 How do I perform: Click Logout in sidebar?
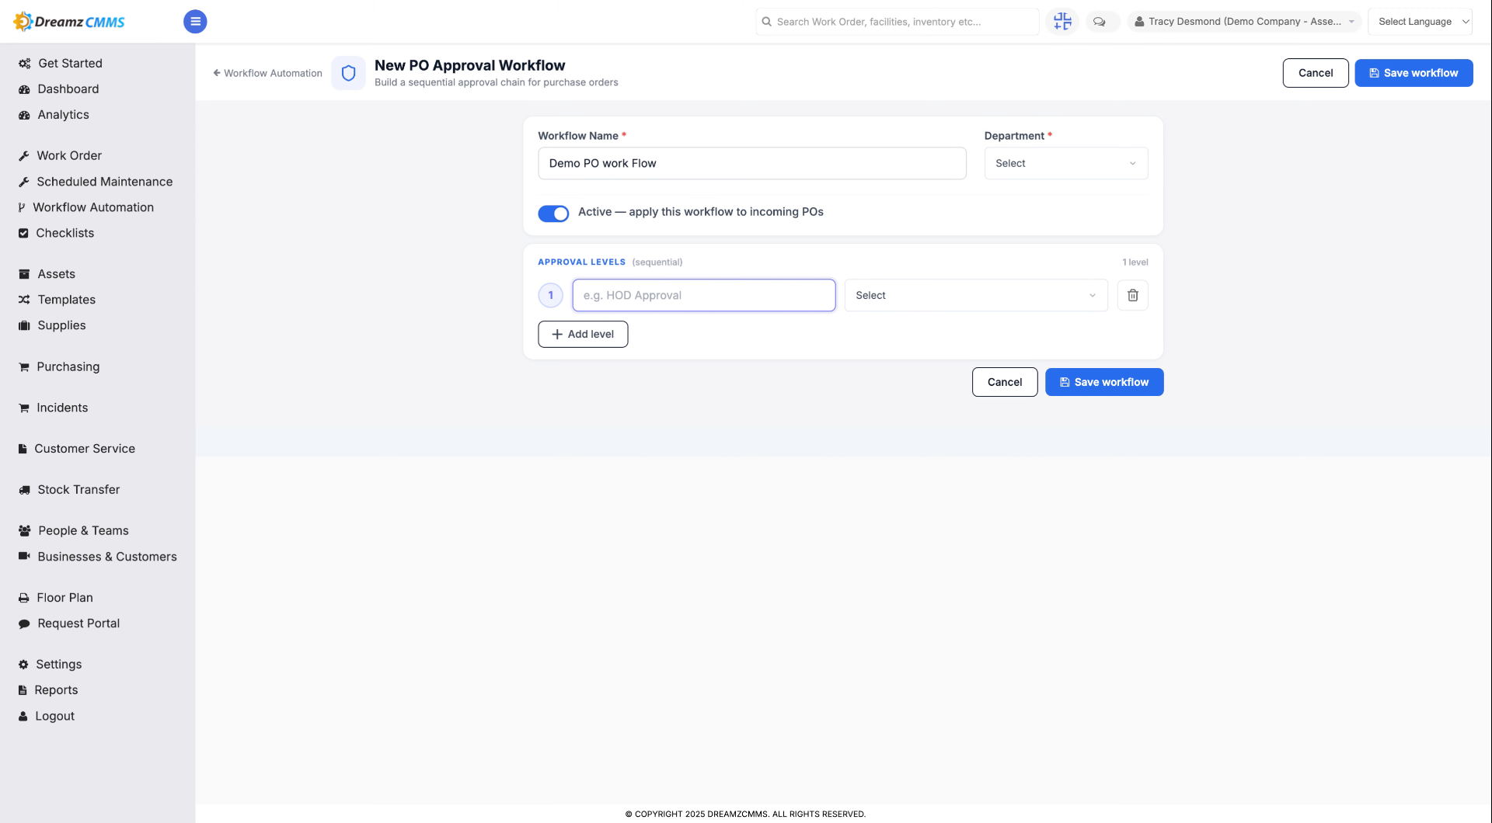click(54, 716)
